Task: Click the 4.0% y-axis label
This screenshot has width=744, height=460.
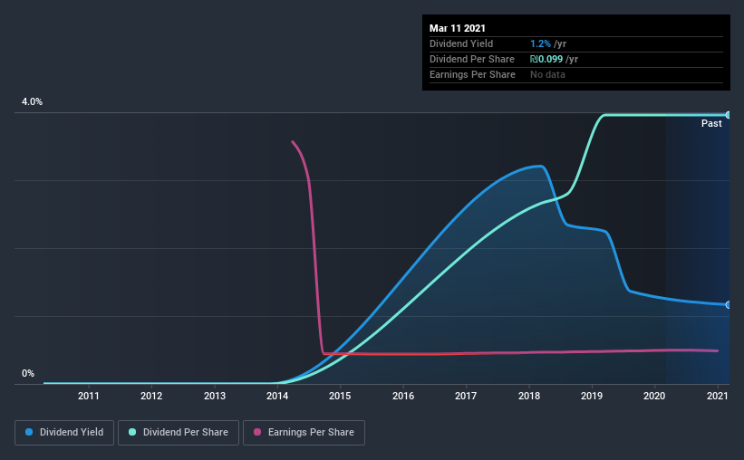Action: pos(32,102)
